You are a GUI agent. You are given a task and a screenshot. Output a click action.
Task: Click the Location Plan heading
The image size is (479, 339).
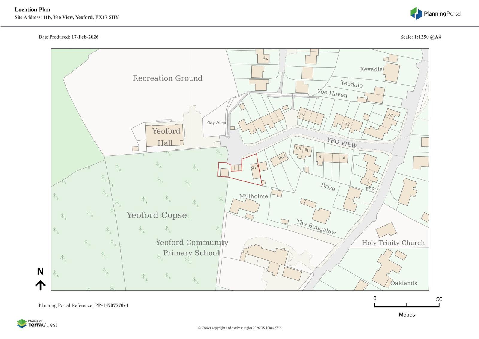pos(32,10)
